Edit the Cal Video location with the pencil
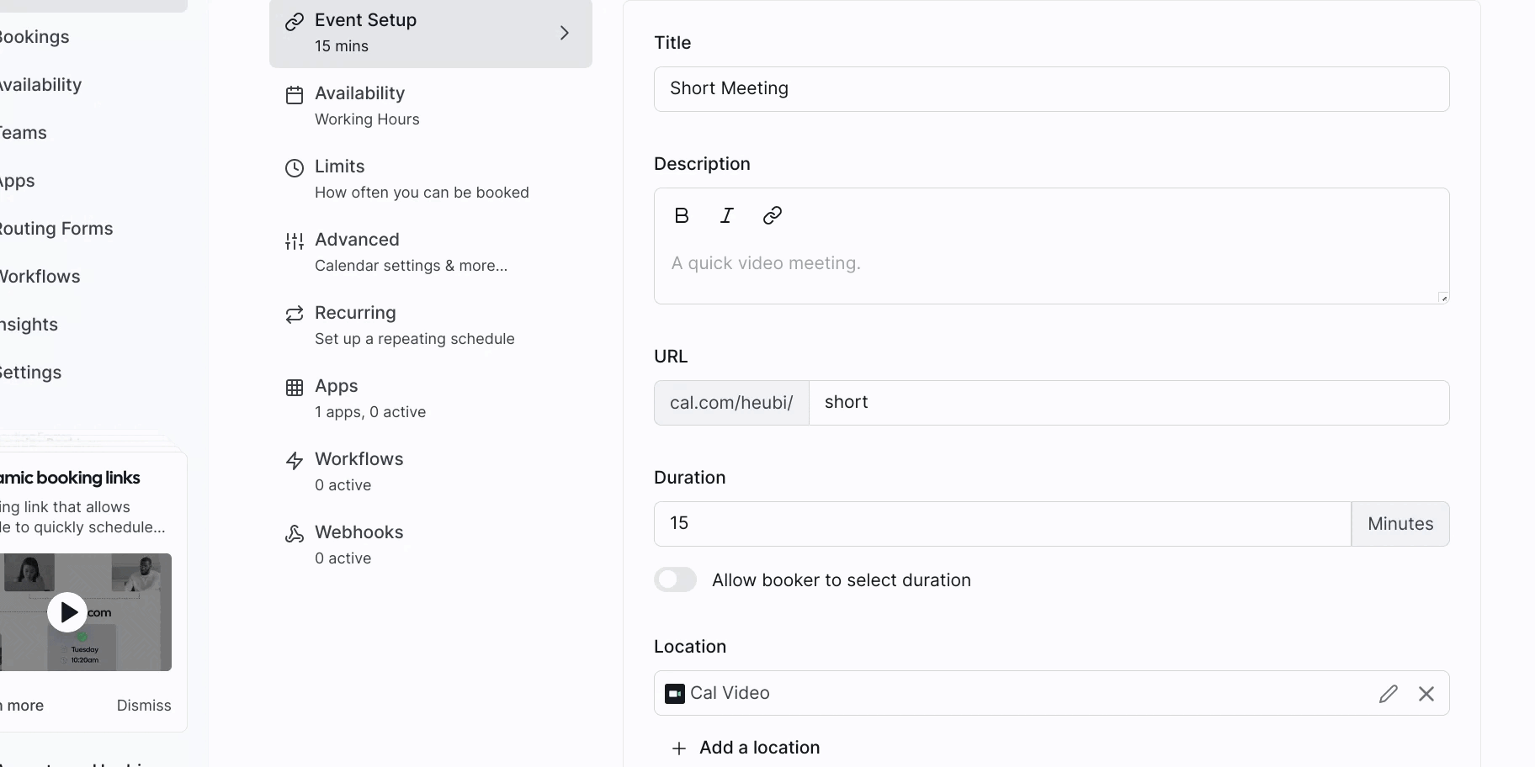The image size is (1535, 767). coord(1388,693)
